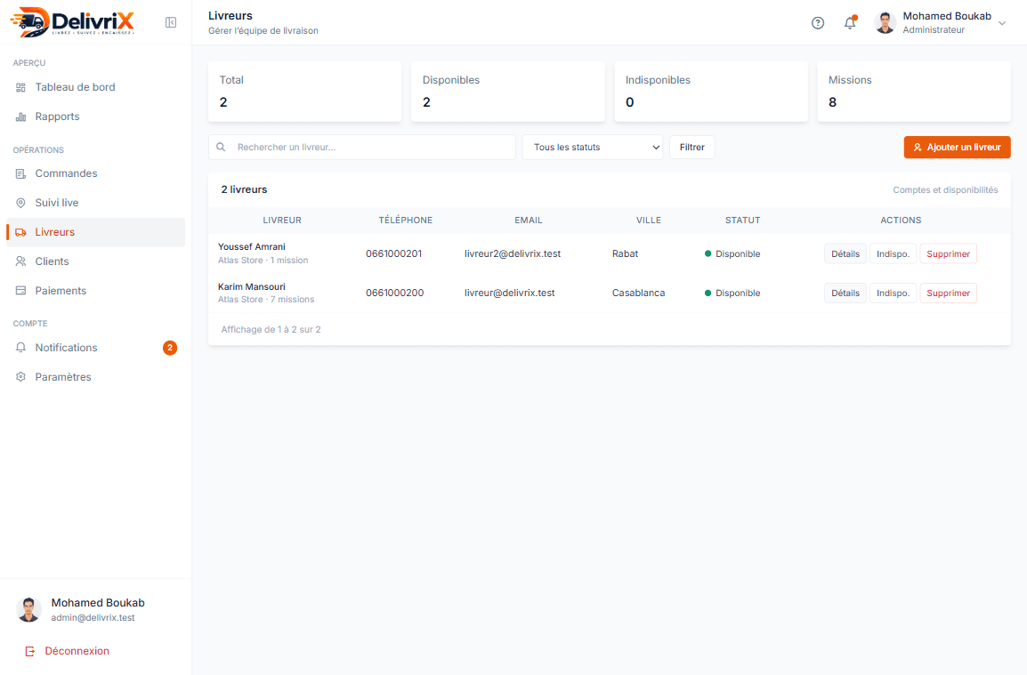Collapse the sidebar with the panel icon
The image size is (1027, 675).
click(x=171, y=23)
